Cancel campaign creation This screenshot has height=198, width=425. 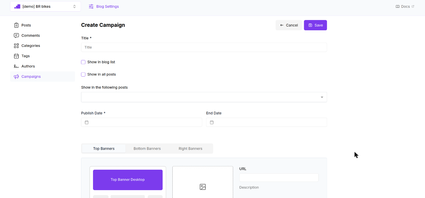click(x=289, y=25)
